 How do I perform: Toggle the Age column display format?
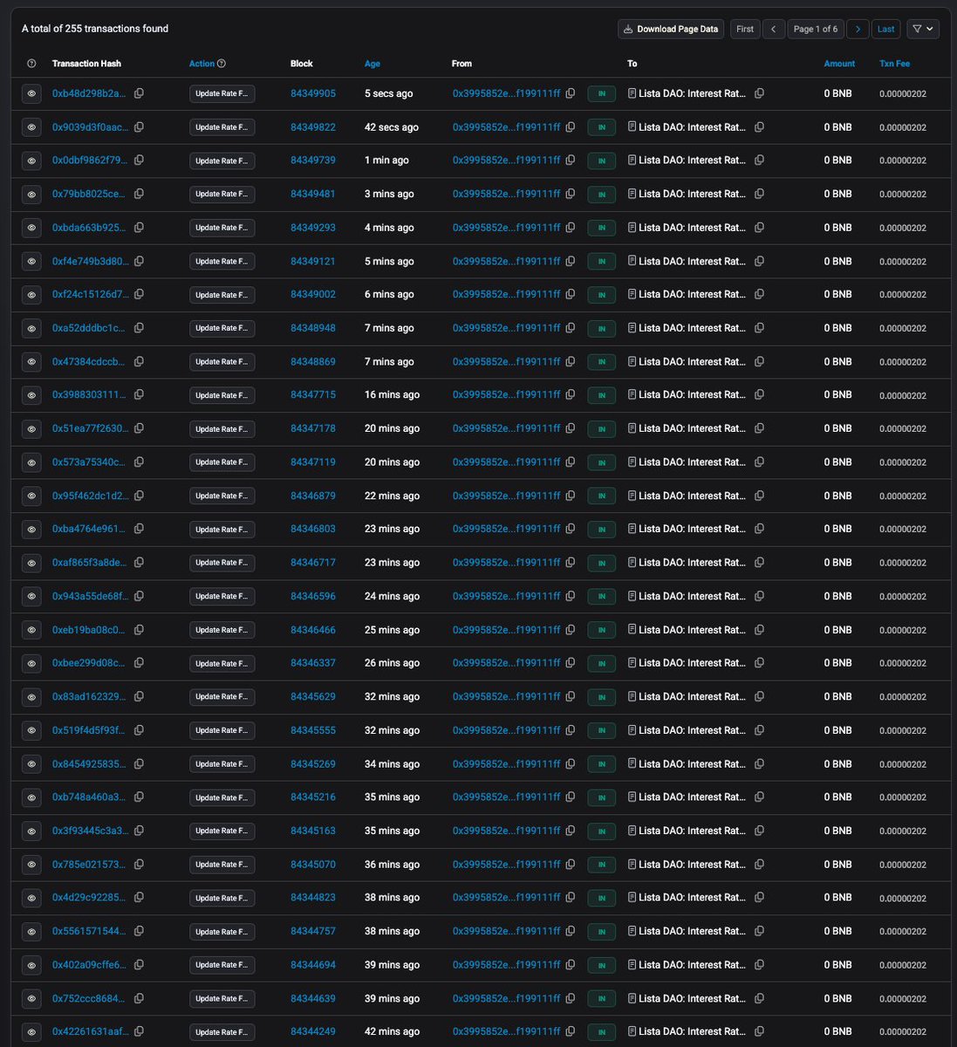pos(373,64)
